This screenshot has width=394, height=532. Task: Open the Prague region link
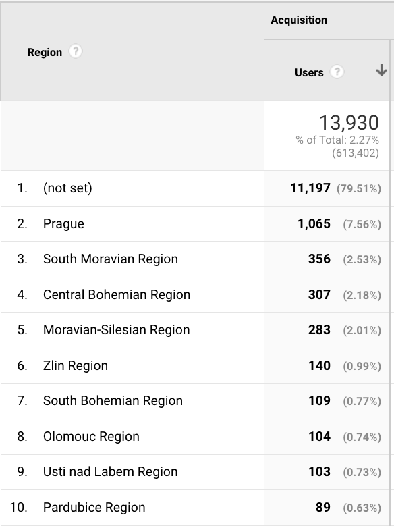[x=63, y=224]
